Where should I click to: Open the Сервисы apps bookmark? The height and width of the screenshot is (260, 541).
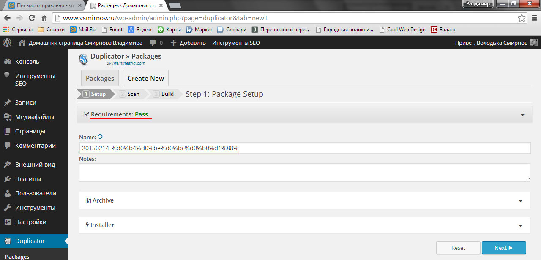pyautogui.click(x=18, y=30)
